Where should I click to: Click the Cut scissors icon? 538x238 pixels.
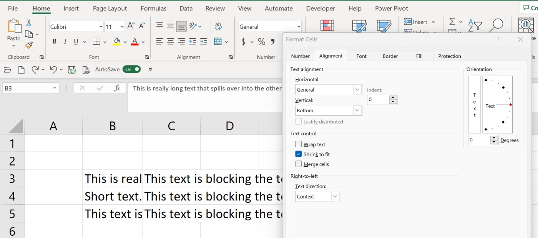(x=29, y=23)
